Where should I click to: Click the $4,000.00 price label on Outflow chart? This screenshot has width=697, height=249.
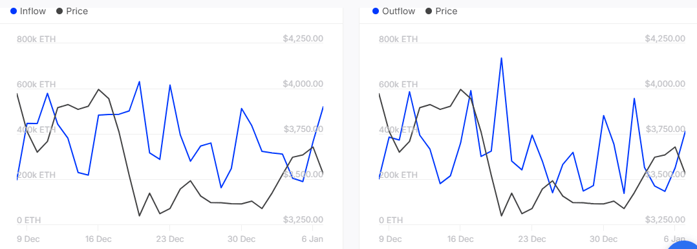point(665,84)
